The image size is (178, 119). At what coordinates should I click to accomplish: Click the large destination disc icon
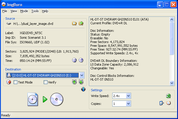pos(57,99)
